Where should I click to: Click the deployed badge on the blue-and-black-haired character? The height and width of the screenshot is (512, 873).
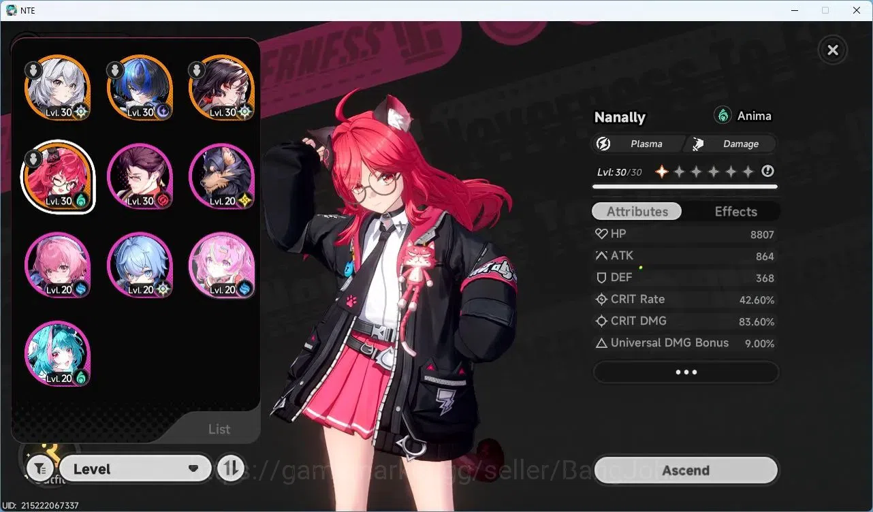(115, 69)
